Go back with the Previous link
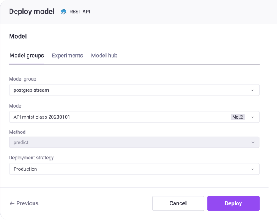 24,203
